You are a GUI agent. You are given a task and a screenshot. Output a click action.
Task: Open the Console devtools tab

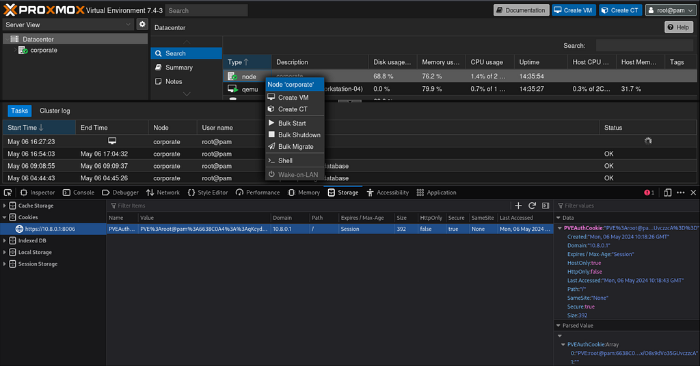tap(78, 193)
